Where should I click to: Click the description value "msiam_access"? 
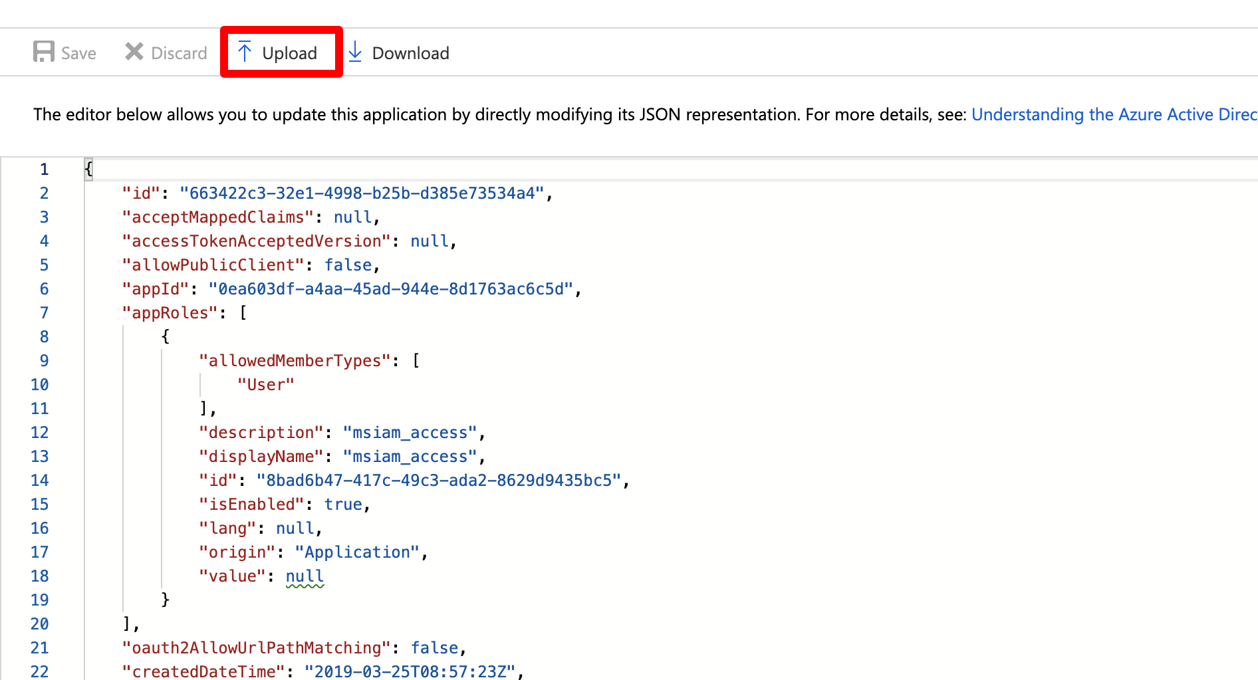tap(410, 433)
